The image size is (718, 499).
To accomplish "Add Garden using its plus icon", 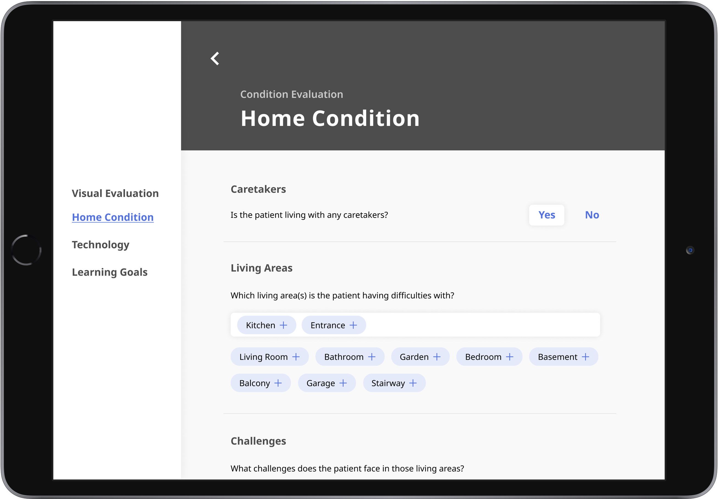I will pos(437,357).
